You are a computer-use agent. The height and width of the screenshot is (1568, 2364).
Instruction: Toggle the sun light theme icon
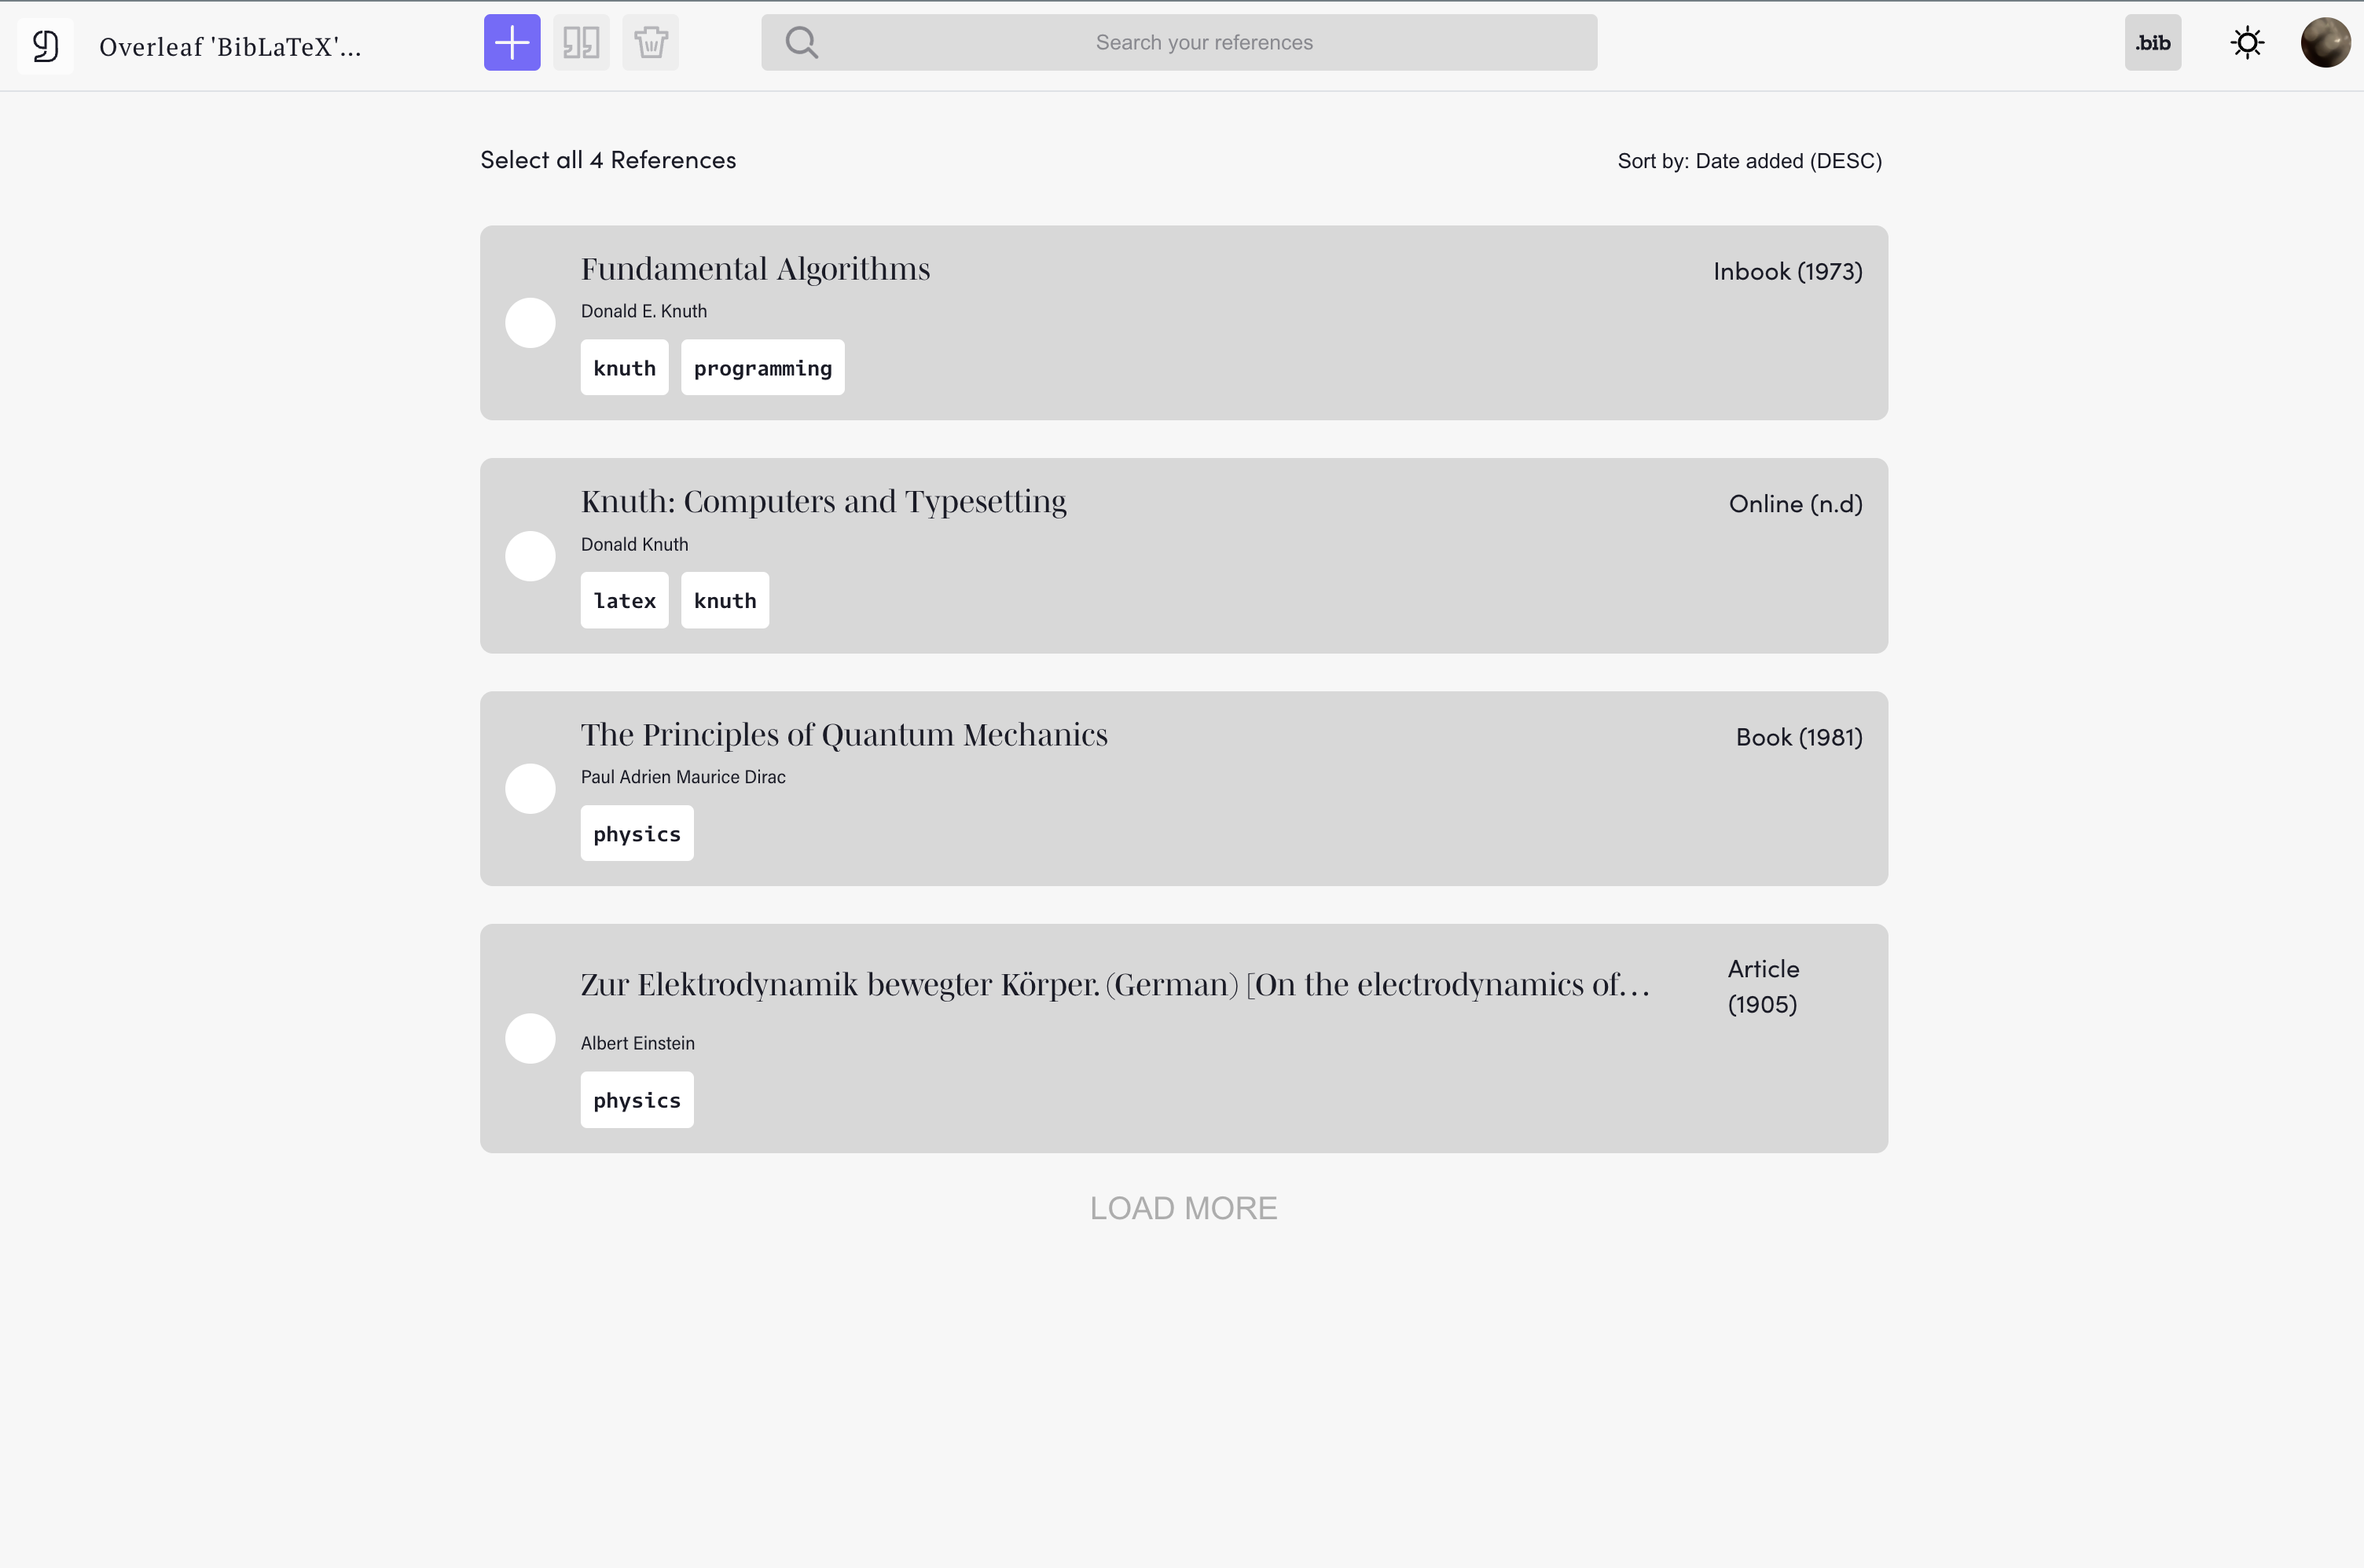click(2247, 43)
